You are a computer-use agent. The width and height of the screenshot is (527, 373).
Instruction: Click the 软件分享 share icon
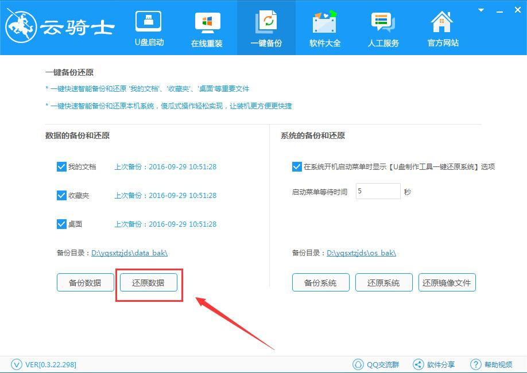point(417,364)
